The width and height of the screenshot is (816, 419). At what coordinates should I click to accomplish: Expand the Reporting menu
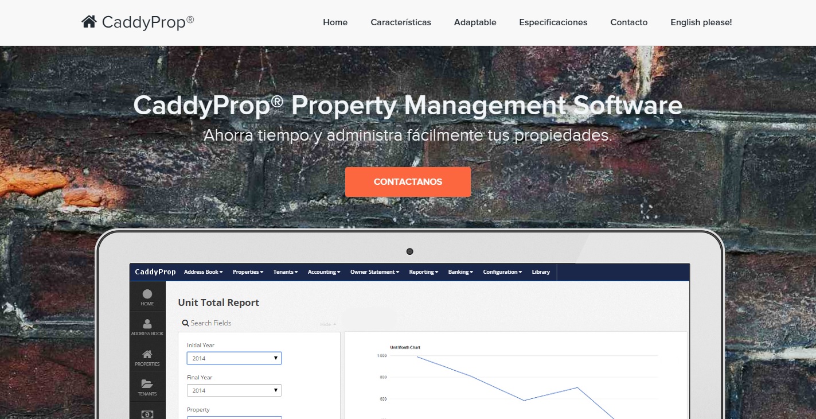tap(423, 272)
